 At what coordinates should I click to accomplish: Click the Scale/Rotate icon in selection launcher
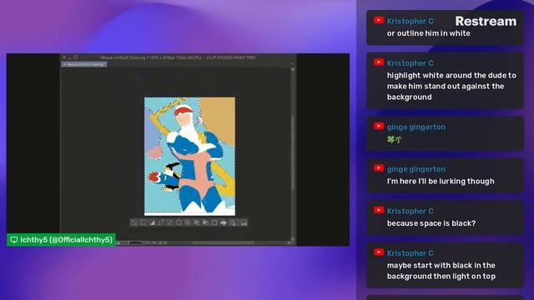coord(214,222)
